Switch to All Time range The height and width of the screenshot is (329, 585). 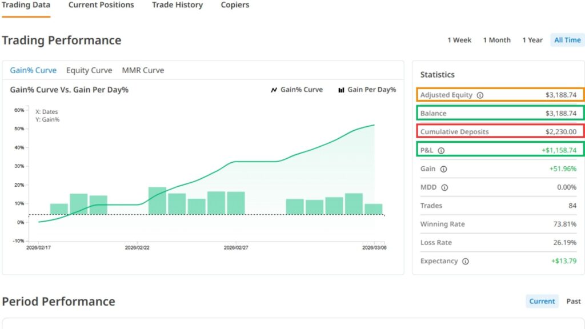(x=567, y=40)
